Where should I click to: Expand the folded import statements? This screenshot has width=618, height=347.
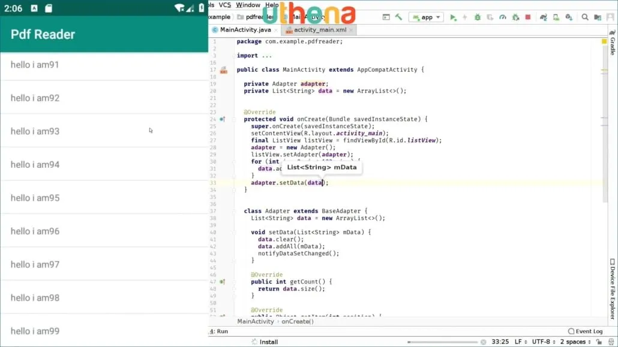point(267,56)
